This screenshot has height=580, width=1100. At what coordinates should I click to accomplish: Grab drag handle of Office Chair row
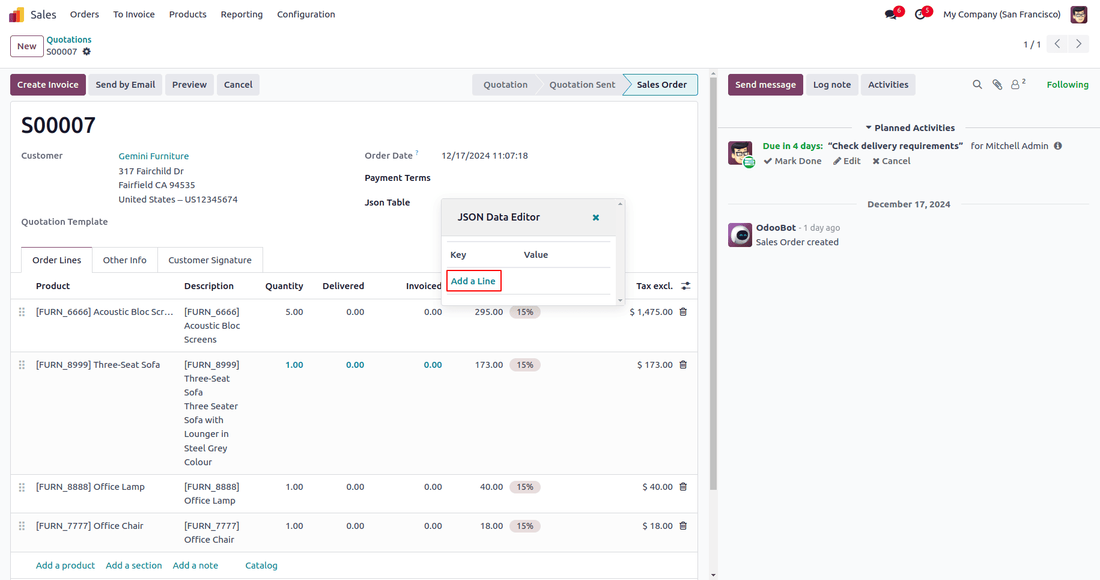pyautogui.click(x=22, y=526)
